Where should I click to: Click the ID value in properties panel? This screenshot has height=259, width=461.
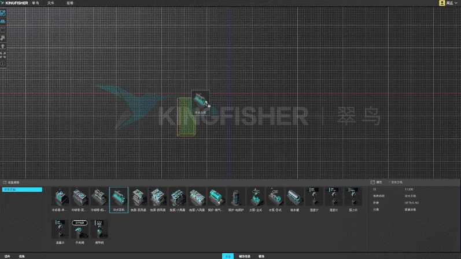tap(409, 189)
